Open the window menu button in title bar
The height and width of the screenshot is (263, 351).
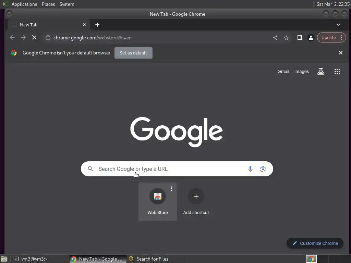click(x=9, y=14)
